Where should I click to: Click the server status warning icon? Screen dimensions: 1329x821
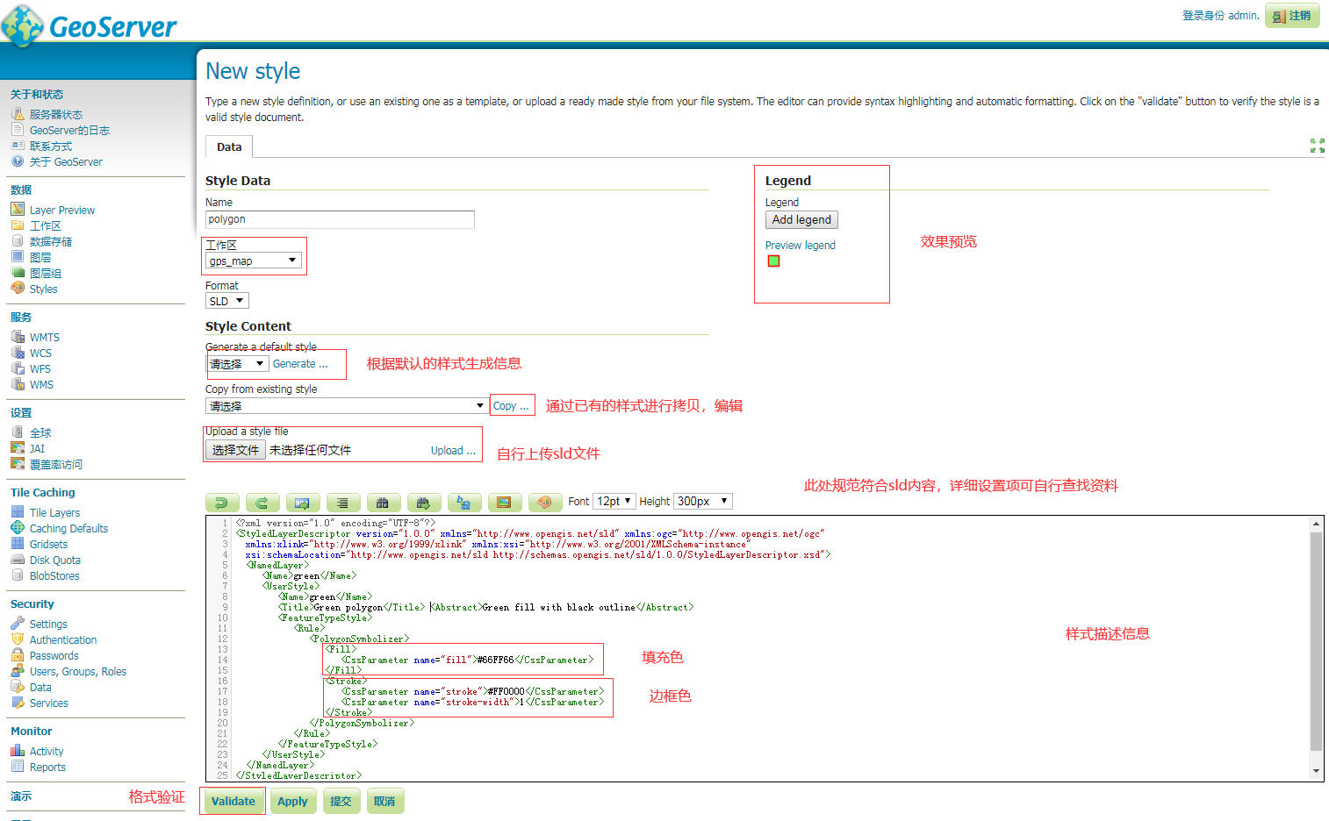[18, 114]
